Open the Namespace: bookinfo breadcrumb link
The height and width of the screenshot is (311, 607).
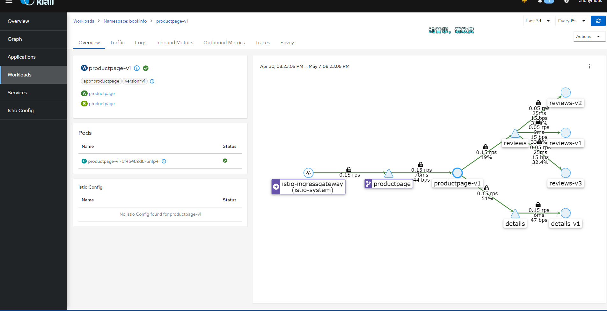tap(125, 21)
